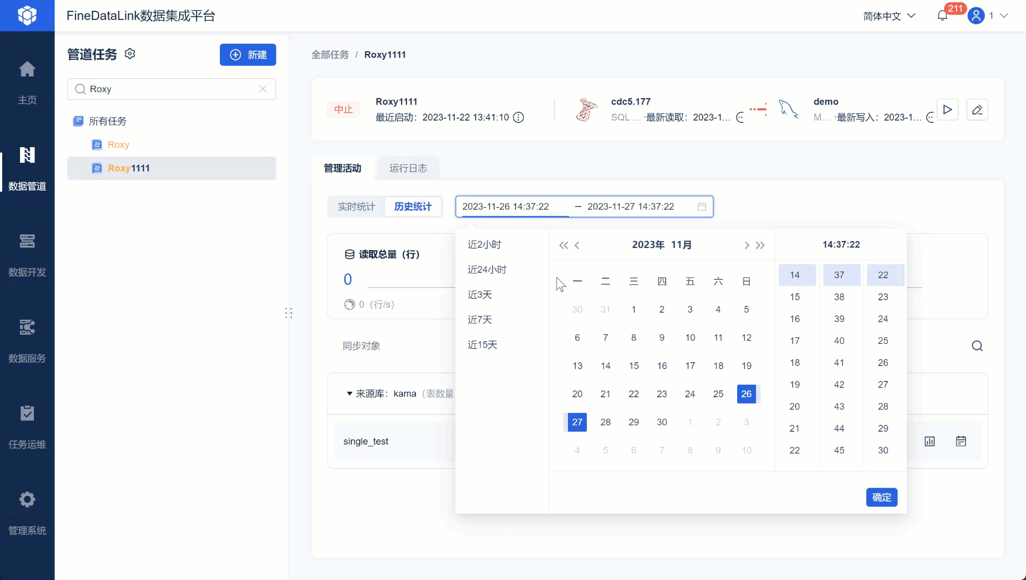Select second 27 in time picker
The width and height of the screenshot is (1026, 580).
coord(883,385)
